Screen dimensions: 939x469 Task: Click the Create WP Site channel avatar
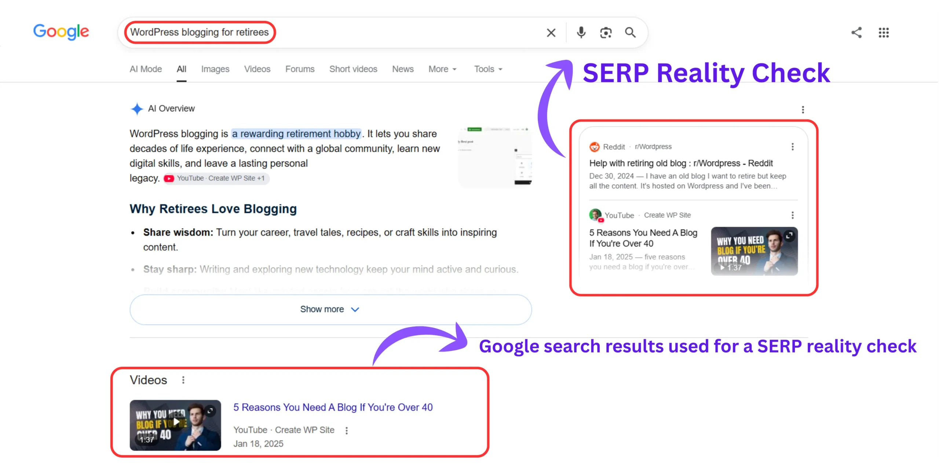tap(596, 215)
